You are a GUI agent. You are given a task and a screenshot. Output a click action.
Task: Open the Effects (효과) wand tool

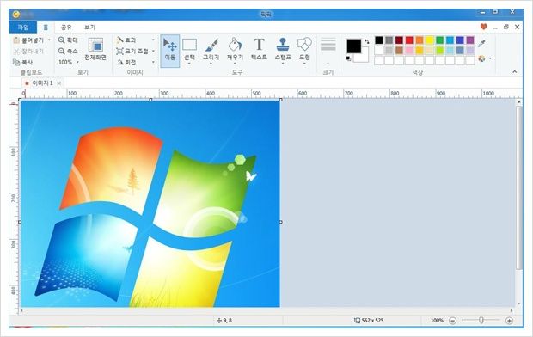119,40
